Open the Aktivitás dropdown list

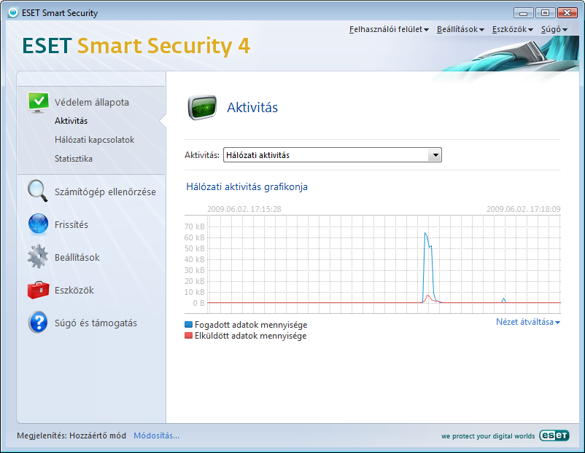[x=435, y=154]
